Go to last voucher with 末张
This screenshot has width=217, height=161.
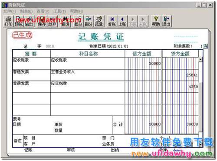pos(143,21)
